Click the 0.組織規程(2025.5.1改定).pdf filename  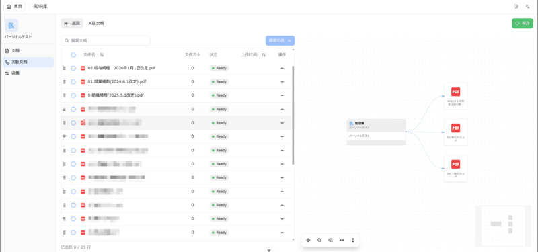(x=116, y=95)
